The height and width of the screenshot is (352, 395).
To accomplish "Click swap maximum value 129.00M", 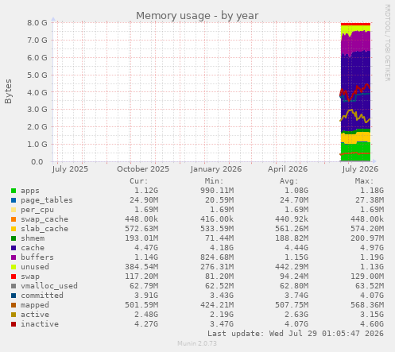I will point(367,277).
